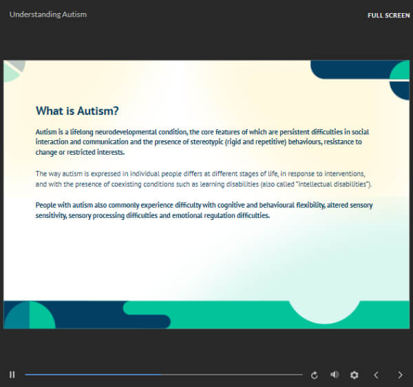Replay the current slide
This screenshot has height=387, width=413.
[315, 375]
